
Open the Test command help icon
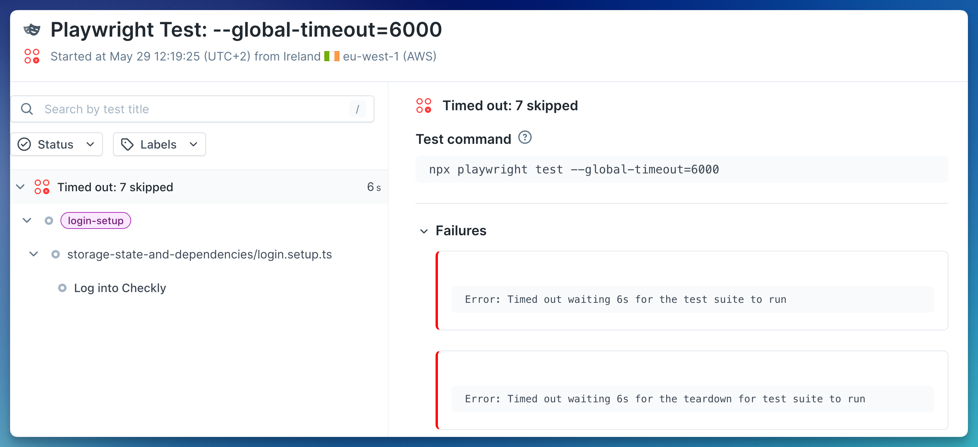[x=525, y=137]
